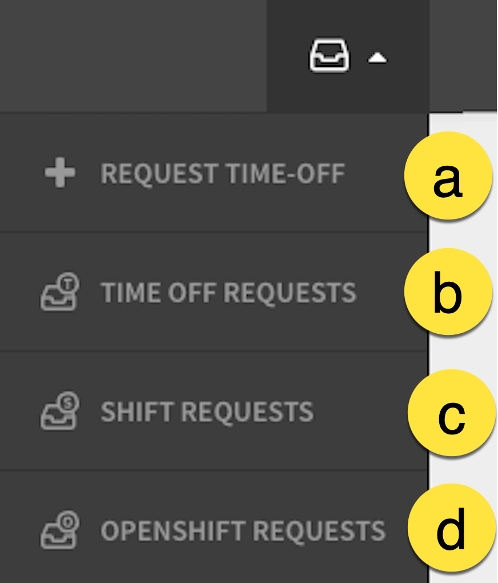The height and width of the screenshot is (583, 498).
Task: Click the yellow circle labeled c
Action: 452,413
